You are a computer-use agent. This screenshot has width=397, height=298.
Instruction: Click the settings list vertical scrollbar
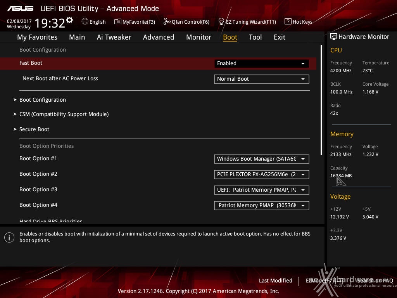pyautogui.click(x=321, y=100)
